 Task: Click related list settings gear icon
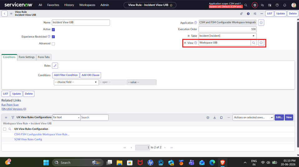[208, 118]
